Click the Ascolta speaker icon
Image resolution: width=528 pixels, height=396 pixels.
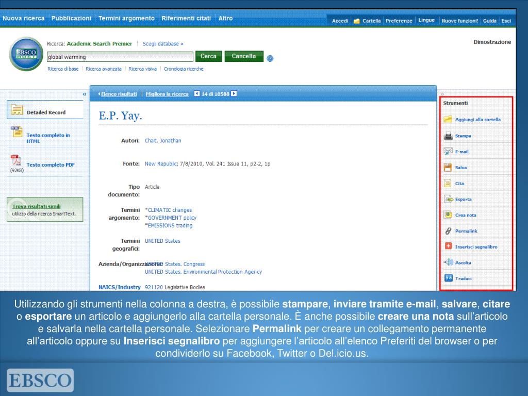pos(448,262)
